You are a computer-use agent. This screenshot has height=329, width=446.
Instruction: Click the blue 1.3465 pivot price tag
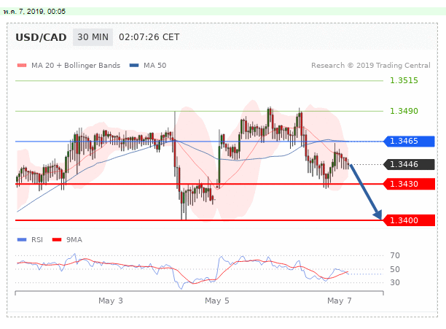click(x=409, y=142)
